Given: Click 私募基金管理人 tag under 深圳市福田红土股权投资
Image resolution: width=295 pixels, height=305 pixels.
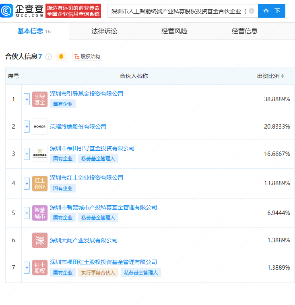Looking at the screenshot, I should pyautogui.click(x=141, y=273).
